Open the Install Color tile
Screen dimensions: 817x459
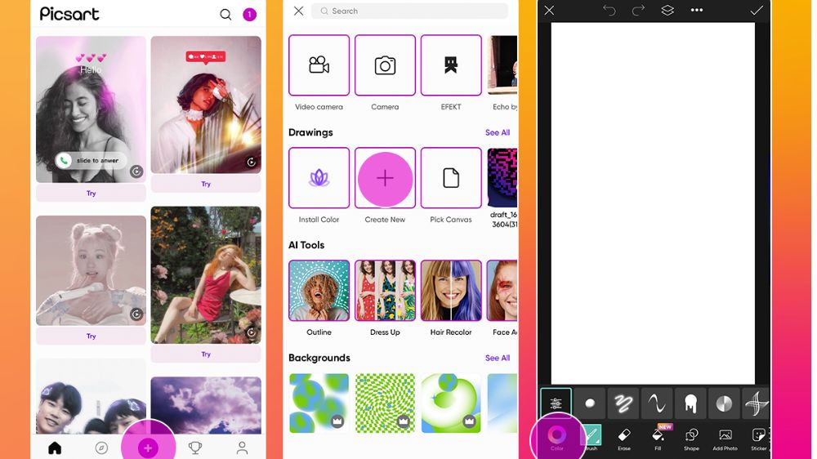319,178
